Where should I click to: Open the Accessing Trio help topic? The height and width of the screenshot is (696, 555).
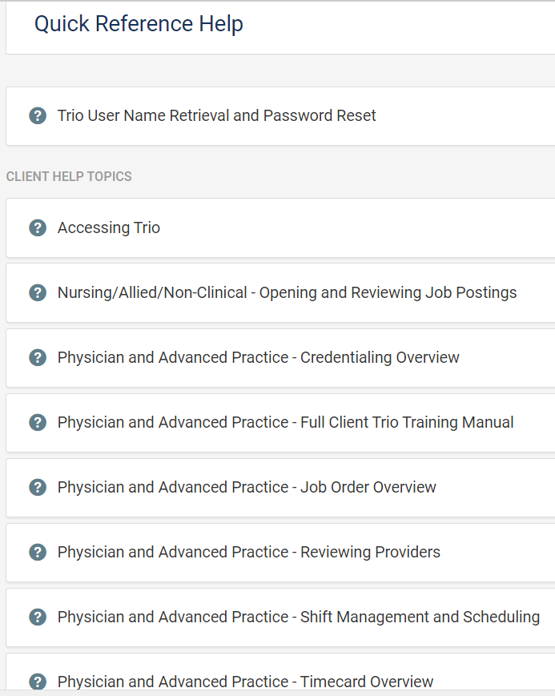[x=109, y=228]
